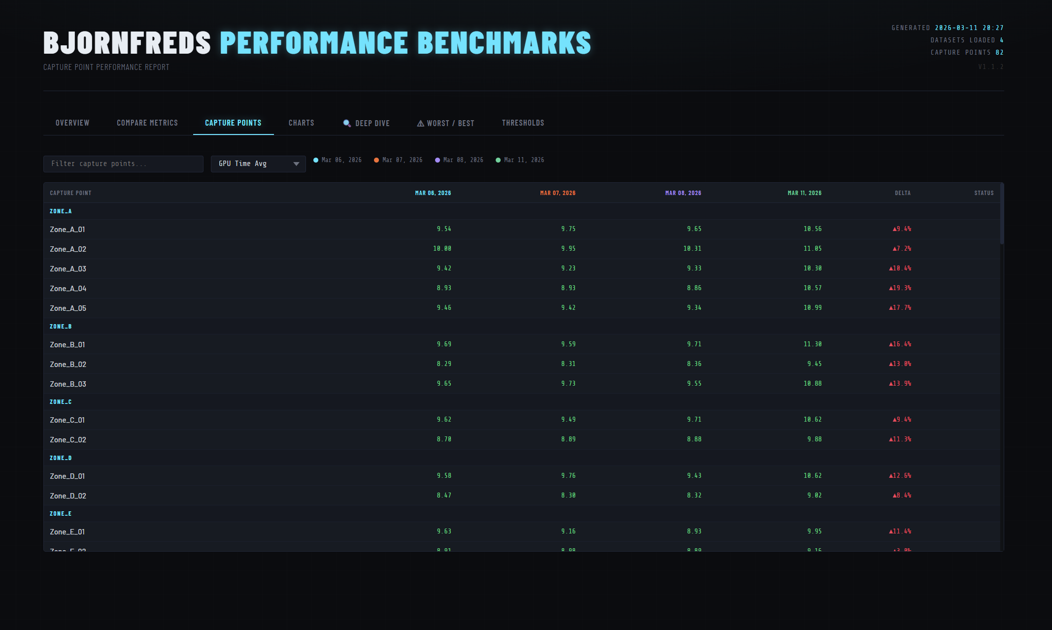This screenshot has width=1052, height=630.
Task: Collapse the ZONE_C section row
Action: click(60, 401)
